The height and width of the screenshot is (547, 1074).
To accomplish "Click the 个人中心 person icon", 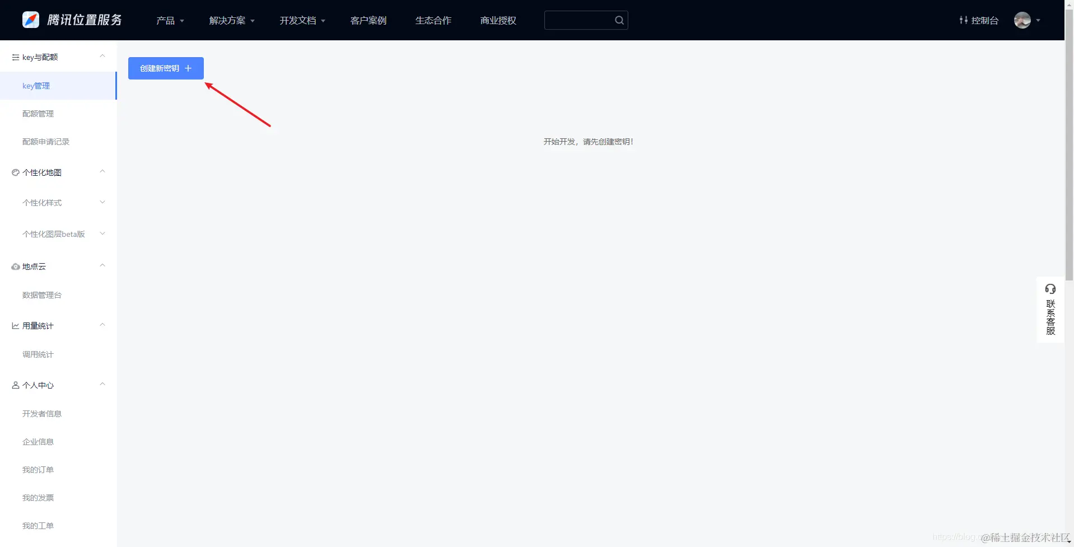I will pos(15,385).
